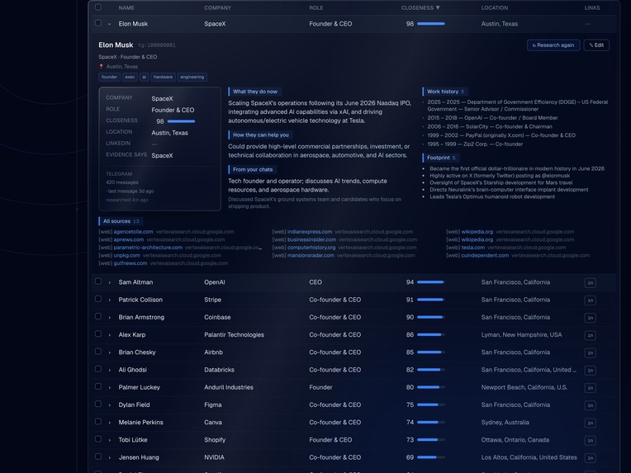Check the Ali Ghodsi row checkbox
The image size is (631, 473).
pos(98,369)
